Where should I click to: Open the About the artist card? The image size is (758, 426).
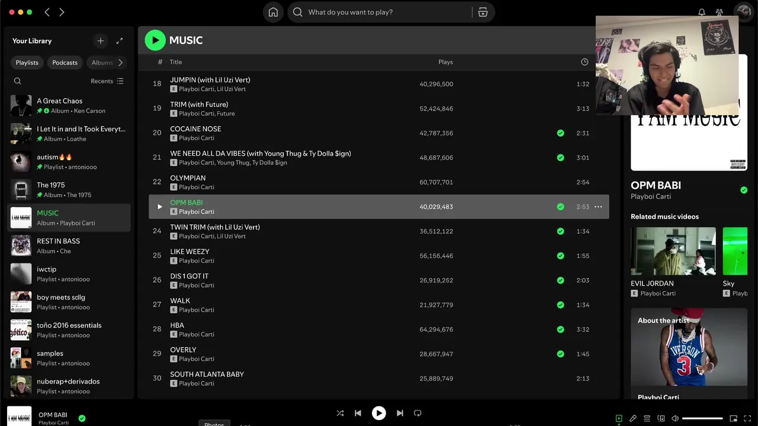click(x=689, y=353)
